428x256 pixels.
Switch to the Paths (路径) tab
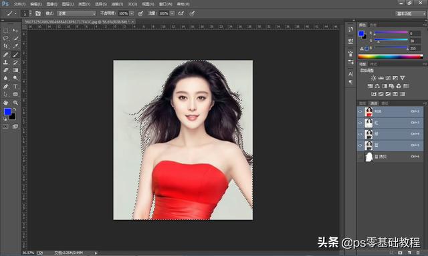385,103
